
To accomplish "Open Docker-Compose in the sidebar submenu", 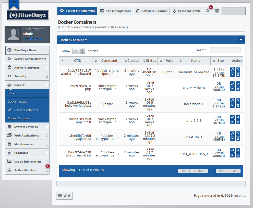I will click(x=27, y=118).
